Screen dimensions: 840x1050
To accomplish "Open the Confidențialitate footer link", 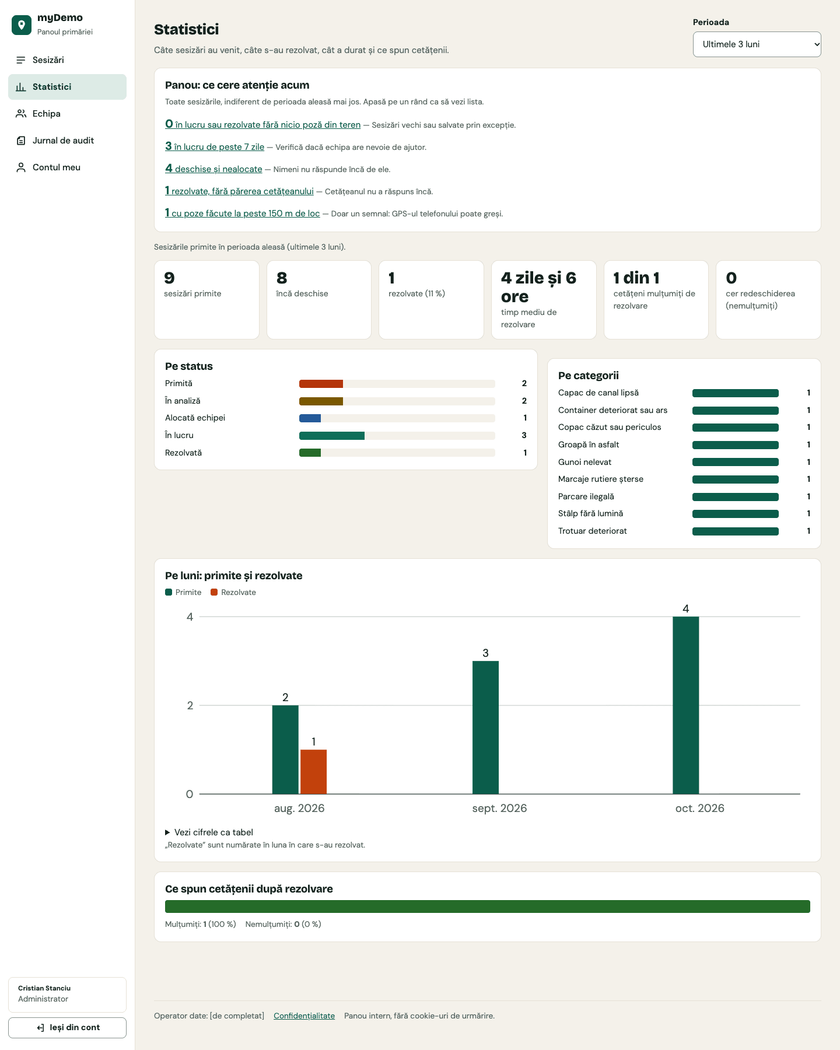I will tap(304, 1016).
